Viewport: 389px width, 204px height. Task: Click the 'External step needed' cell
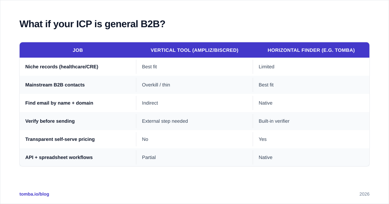(x=165, y=121)
